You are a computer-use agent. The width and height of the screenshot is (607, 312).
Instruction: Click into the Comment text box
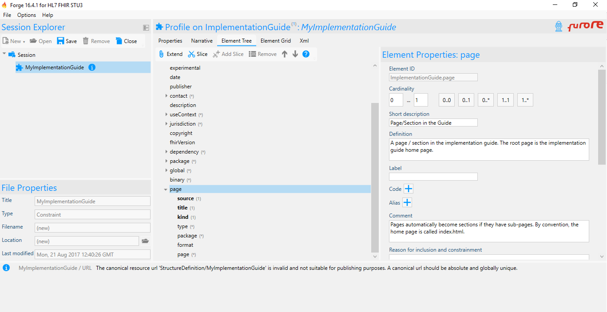point(489,231)
